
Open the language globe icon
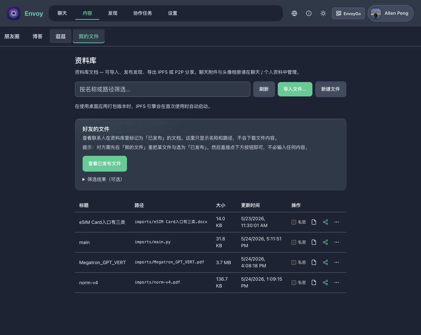(294, 13)
